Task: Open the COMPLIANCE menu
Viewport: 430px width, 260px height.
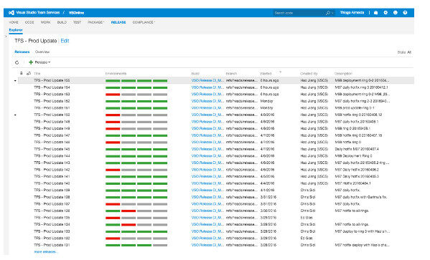Action: (x=144, y=22)
